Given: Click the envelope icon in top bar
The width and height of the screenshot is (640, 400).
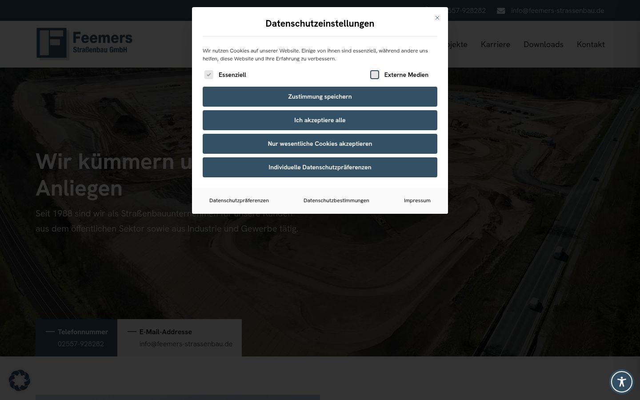Looking at the screenshot, I should pos(501,11).
